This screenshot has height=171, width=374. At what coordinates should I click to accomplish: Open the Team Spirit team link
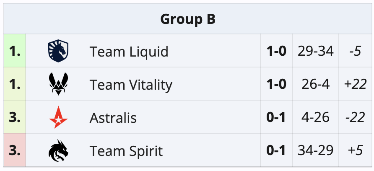pyautogui.click(x=126, y=151)
